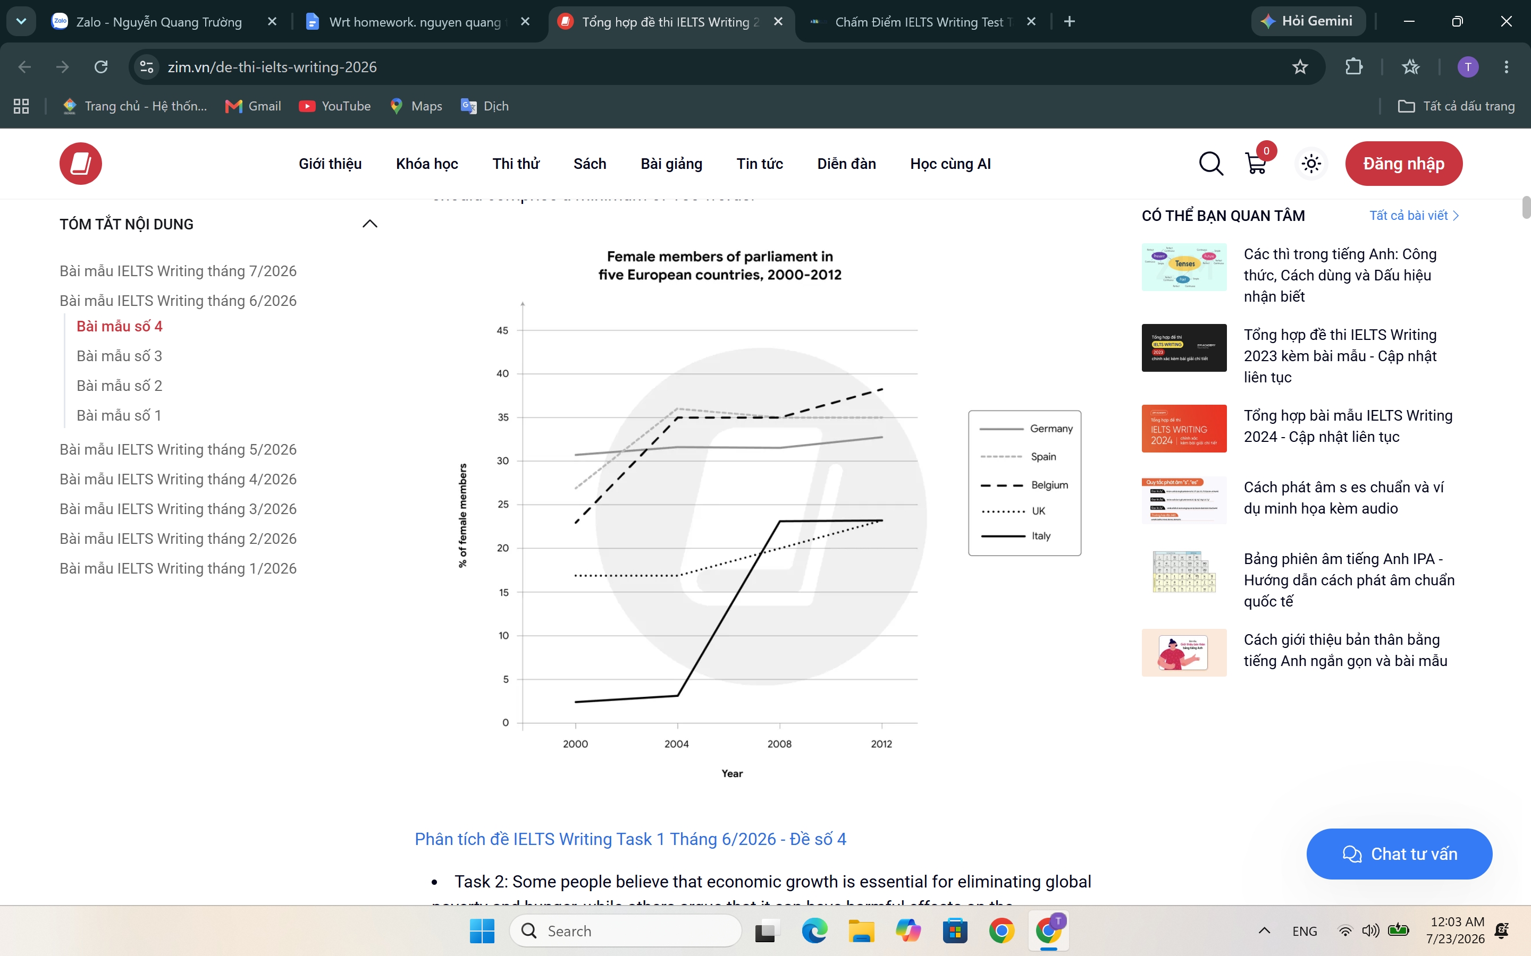Open the tab search dropdown arrow
This screenshot has width=1531, height=956.
click(x=21, y=21)
